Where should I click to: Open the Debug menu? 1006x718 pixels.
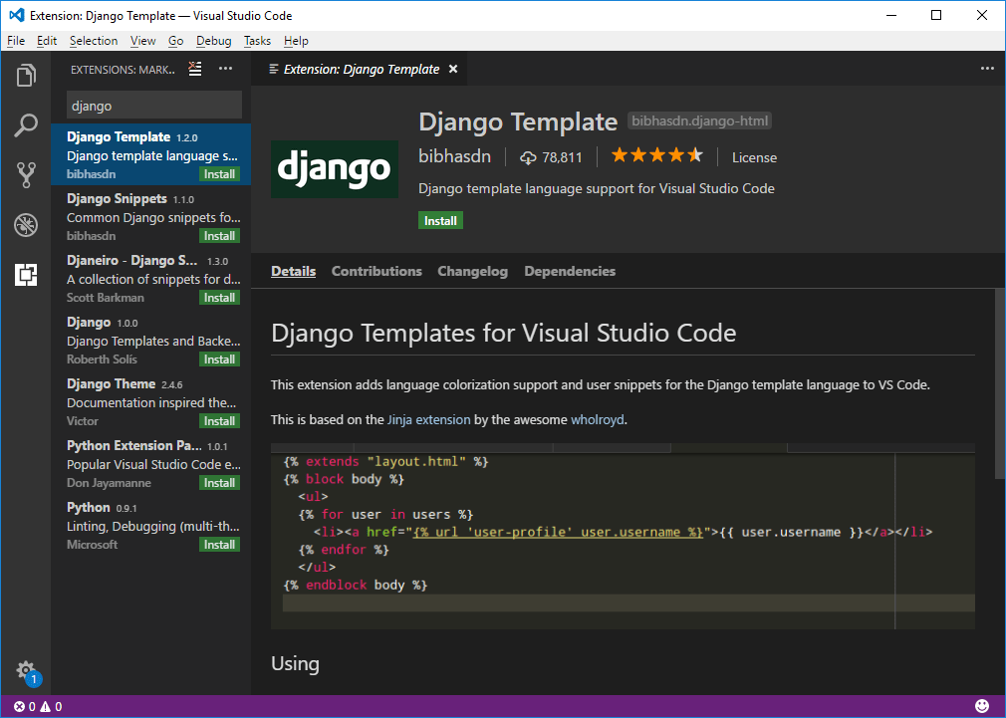pyautogui.click(x=213, y=41)
